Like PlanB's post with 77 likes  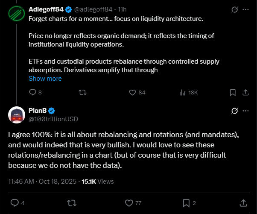point(130,202)
